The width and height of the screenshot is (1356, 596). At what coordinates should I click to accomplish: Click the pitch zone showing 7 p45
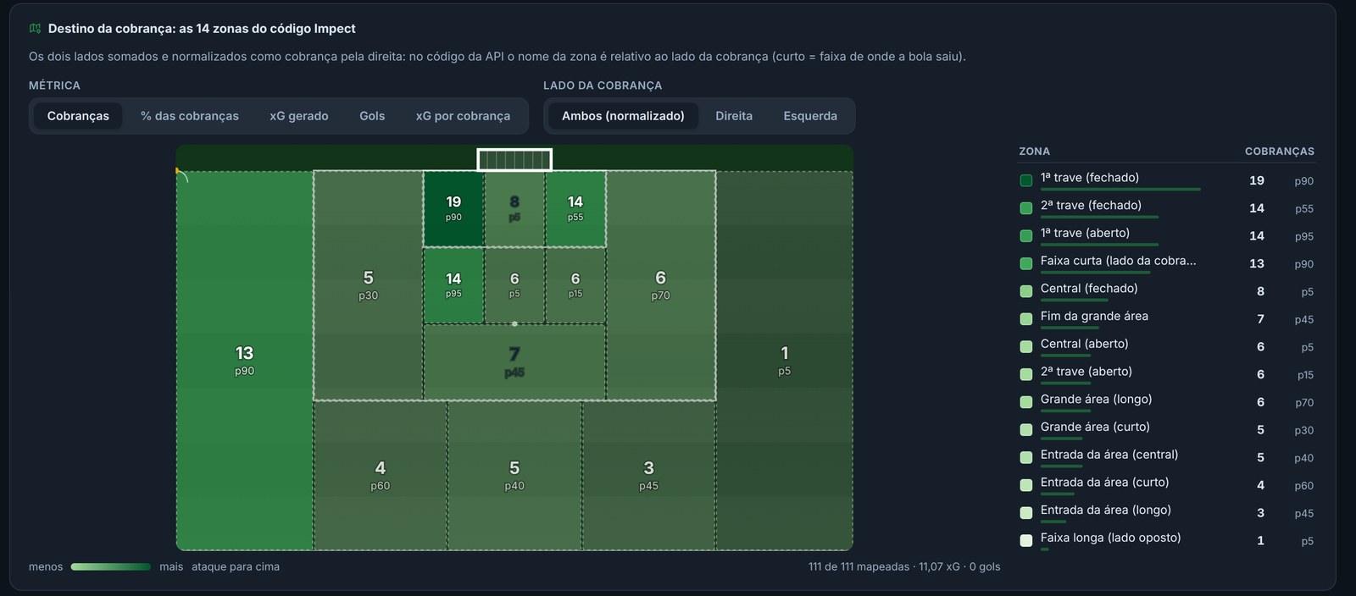pos(514,361)
